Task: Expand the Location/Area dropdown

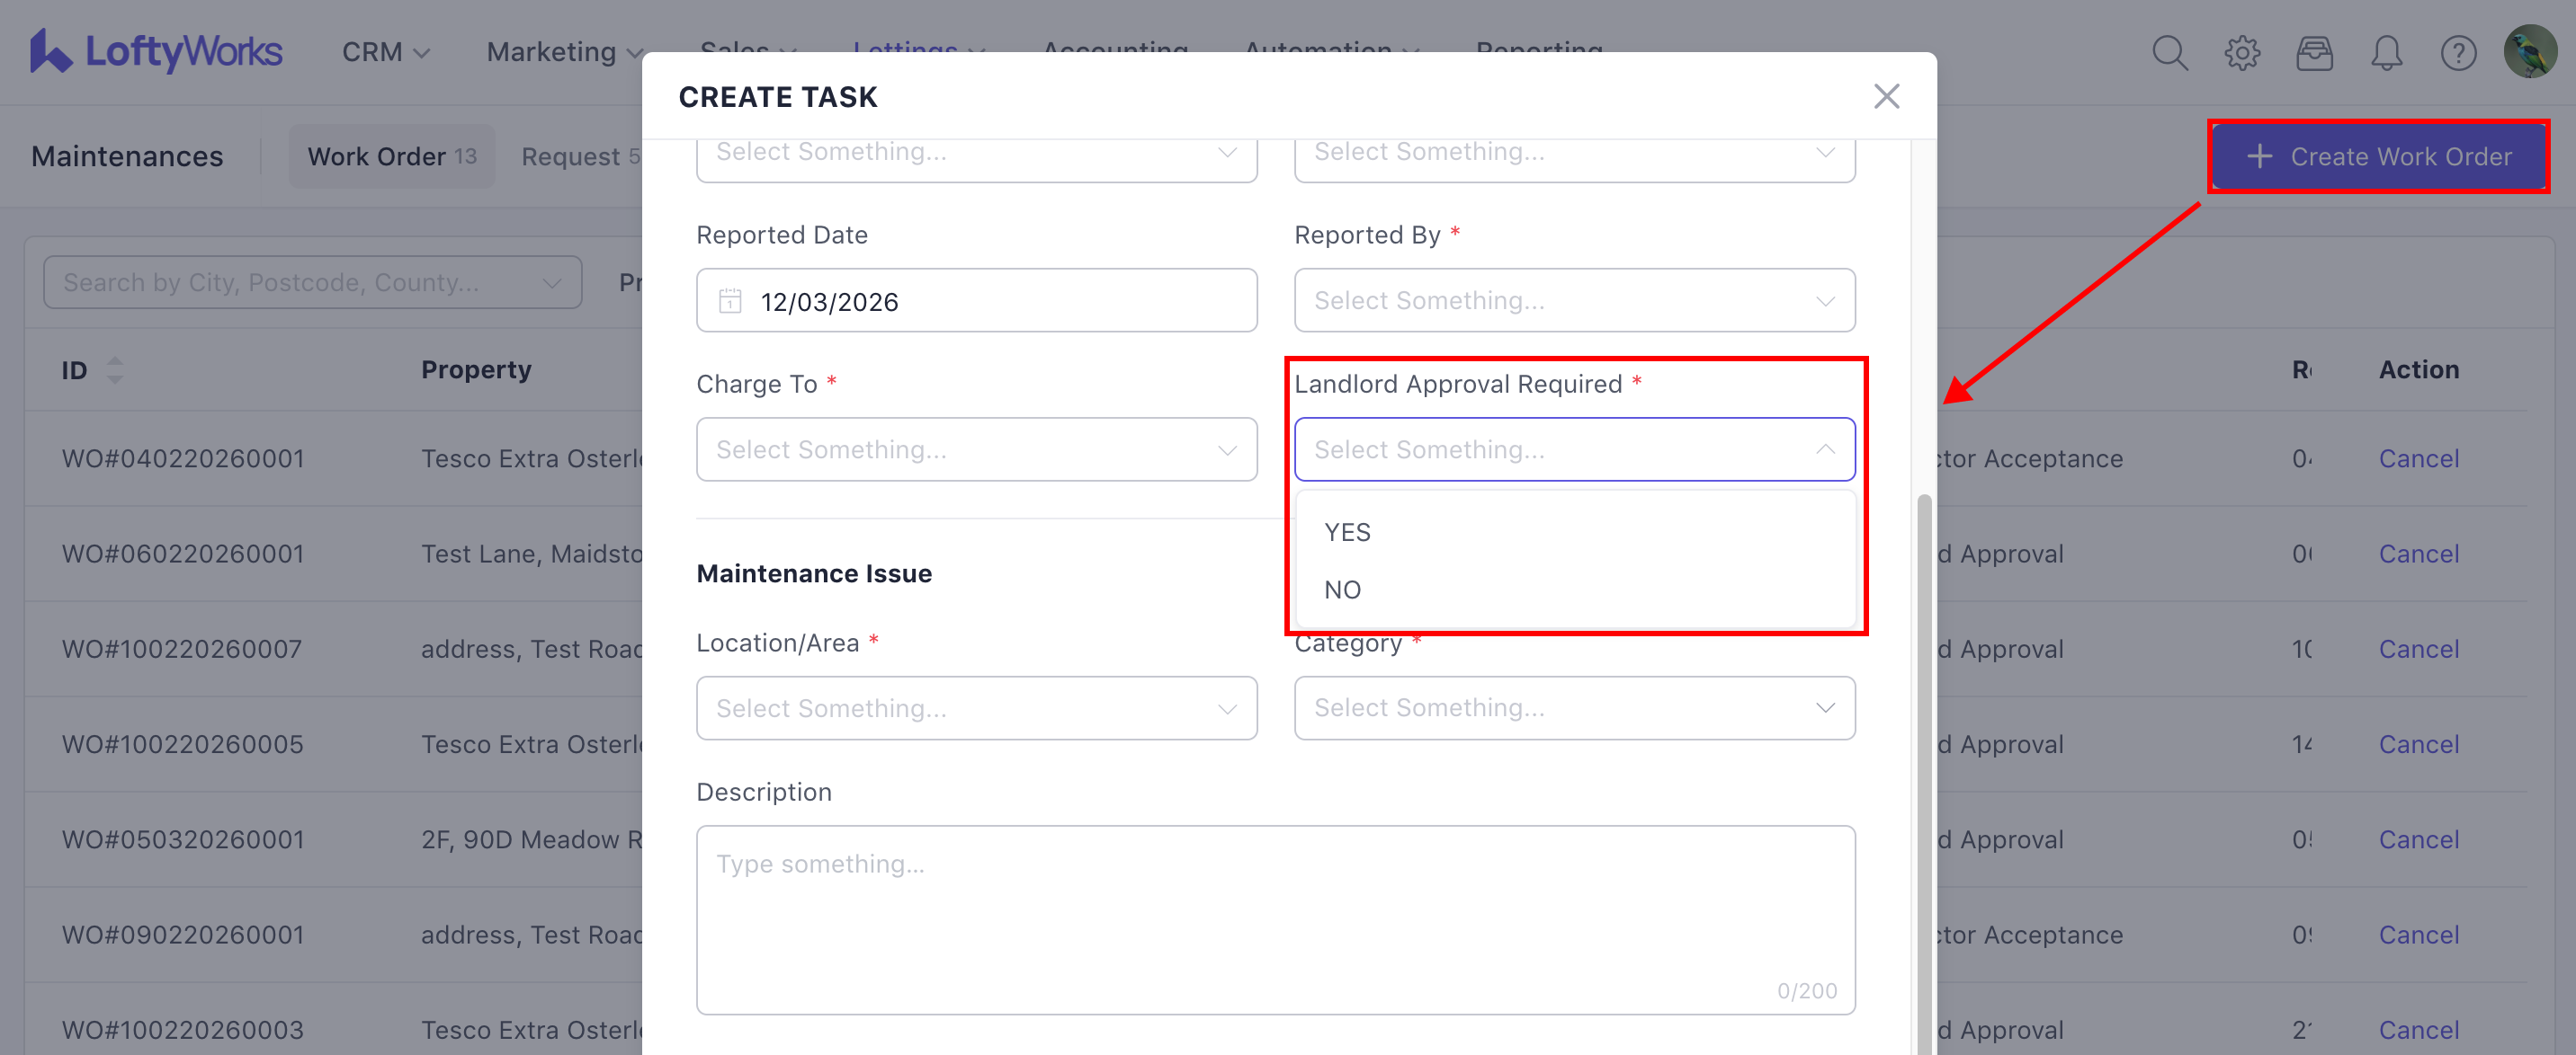Action: 976,708
